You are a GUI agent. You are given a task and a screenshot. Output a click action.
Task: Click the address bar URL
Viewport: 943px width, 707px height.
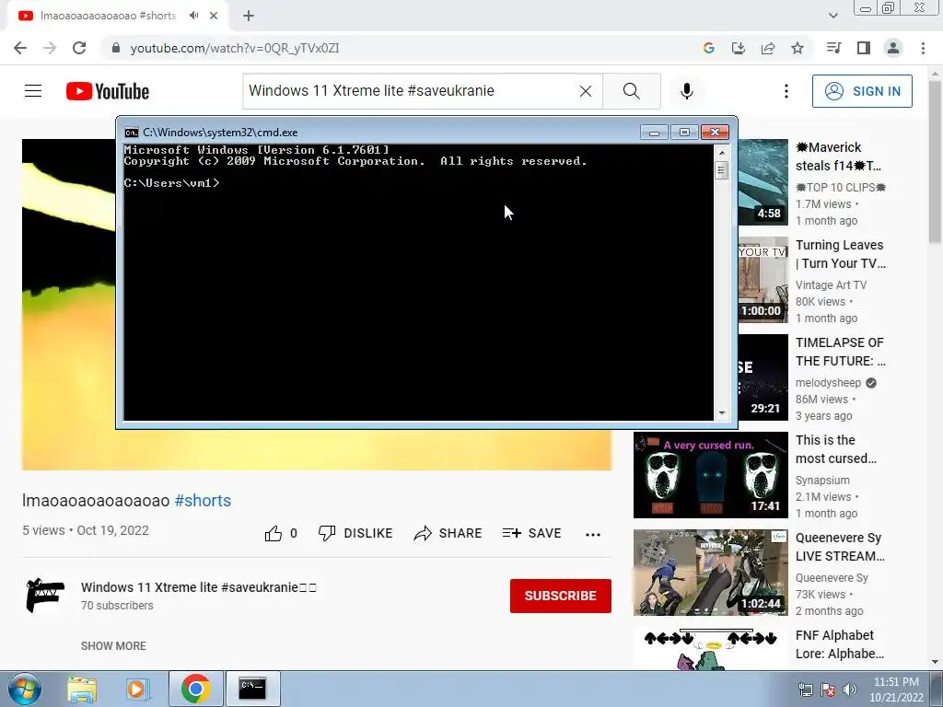235,48
